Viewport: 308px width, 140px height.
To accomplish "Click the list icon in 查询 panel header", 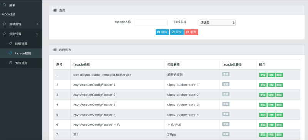I will (55, 10).
